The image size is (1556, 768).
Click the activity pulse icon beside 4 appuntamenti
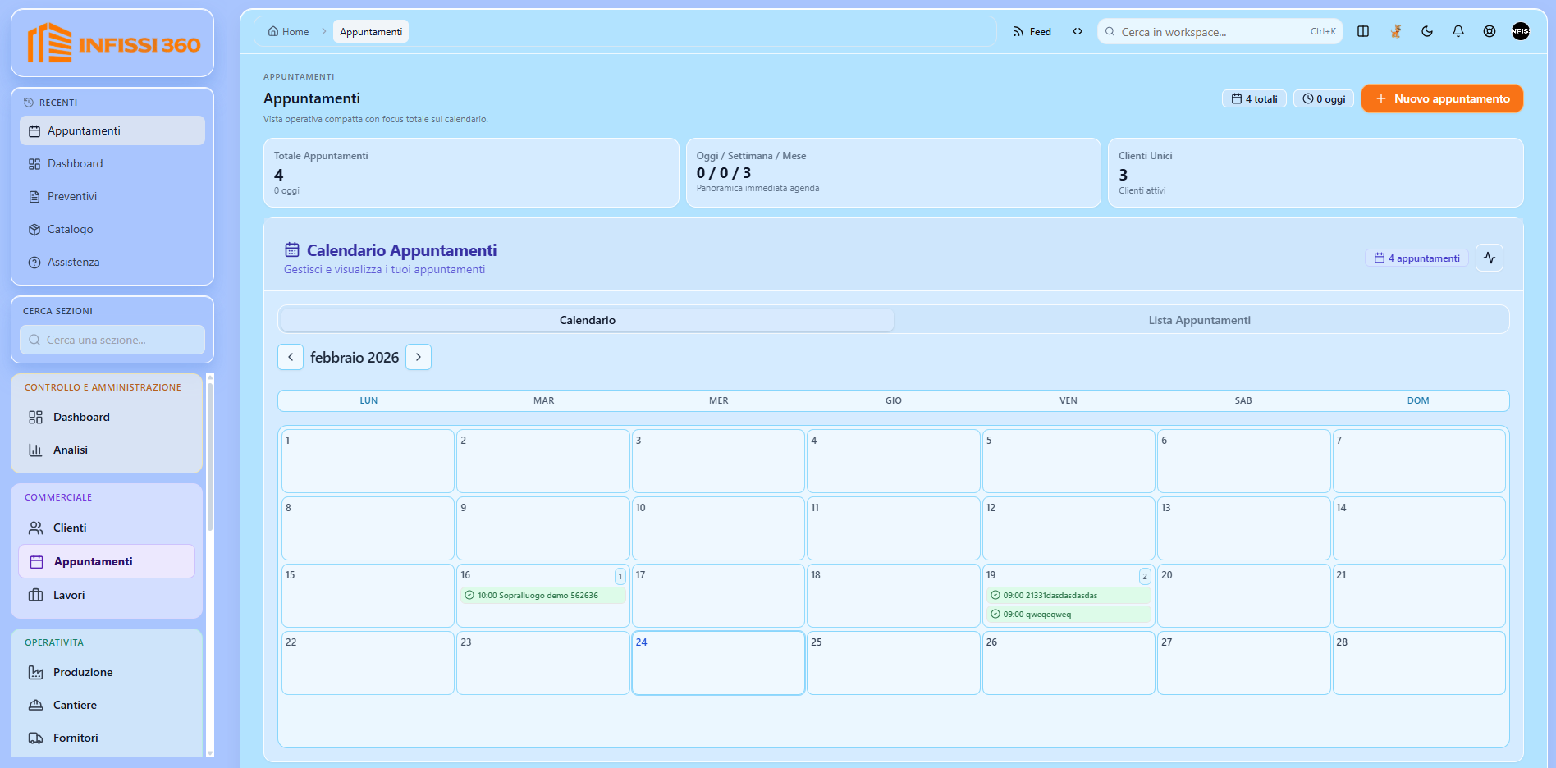[1490, 258]
